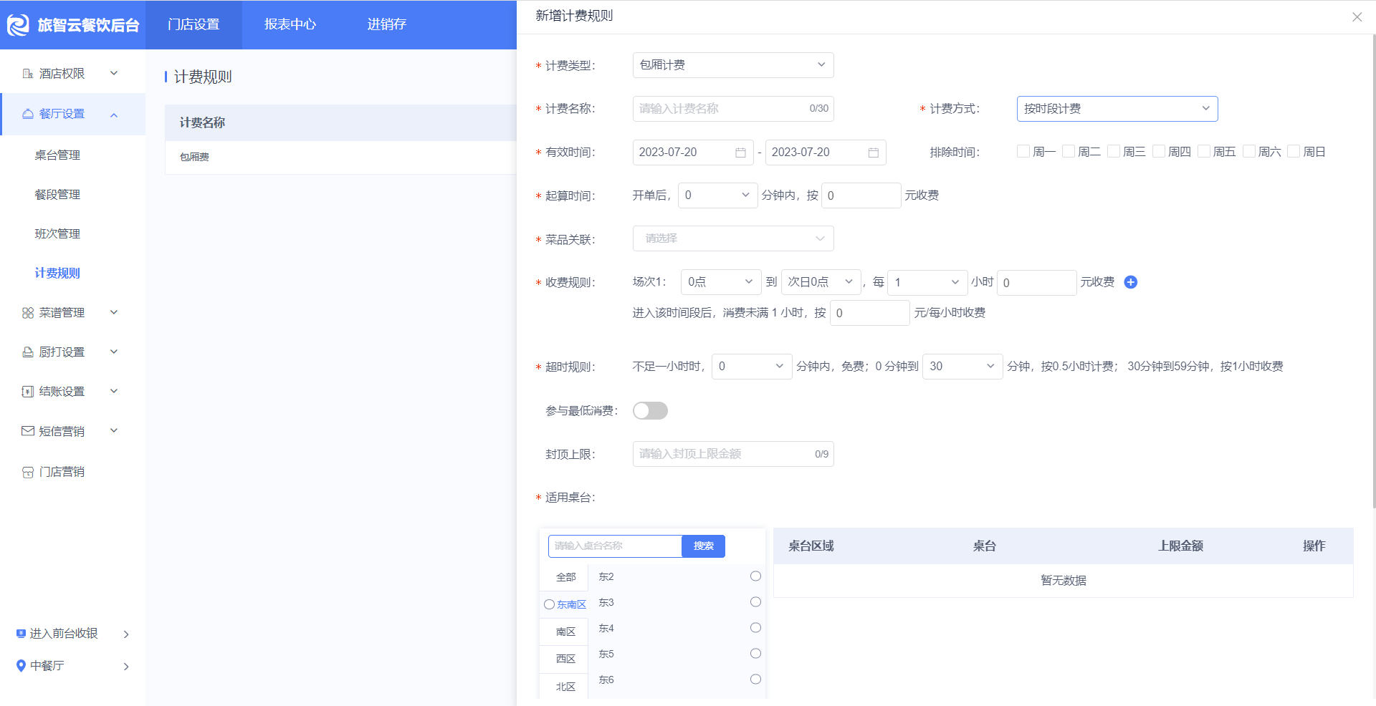Select the 北区 area filter
1376x706 pixels.
click(x=565, y=687)
